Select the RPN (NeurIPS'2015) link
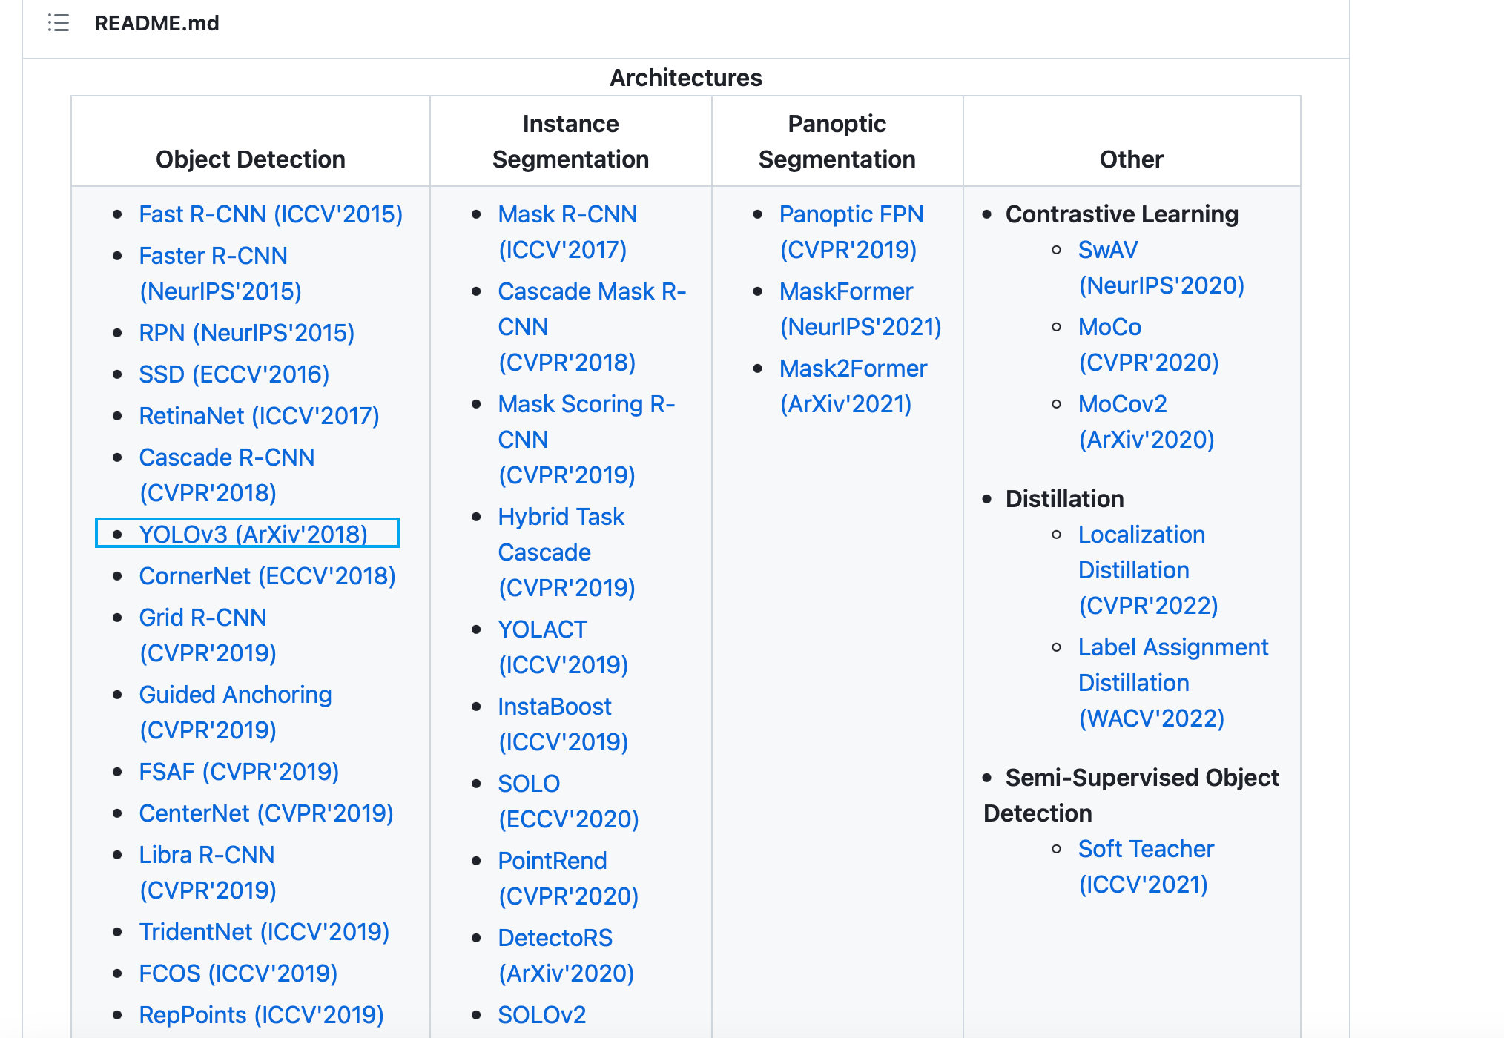Screen dimensions: 1504x1038 246,333
